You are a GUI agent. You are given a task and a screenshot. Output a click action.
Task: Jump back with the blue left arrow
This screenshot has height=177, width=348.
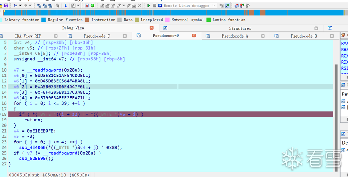pos(15,6)
